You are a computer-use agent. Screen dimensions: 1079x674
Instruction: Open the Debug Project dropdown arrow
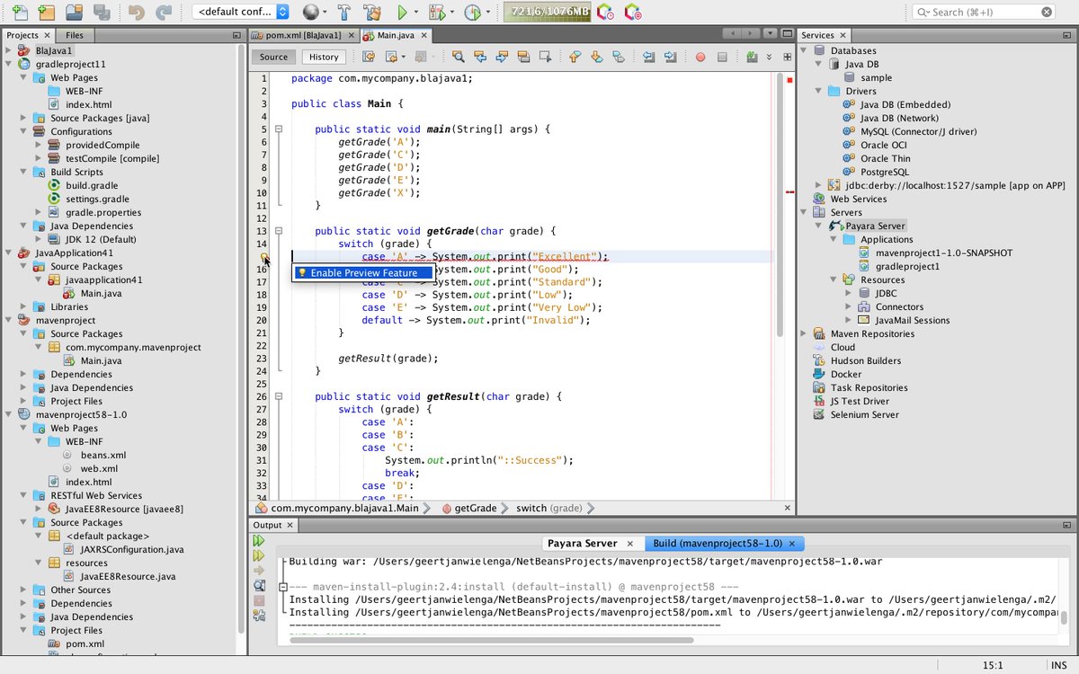pyautogui.click(x=450, y=13)
